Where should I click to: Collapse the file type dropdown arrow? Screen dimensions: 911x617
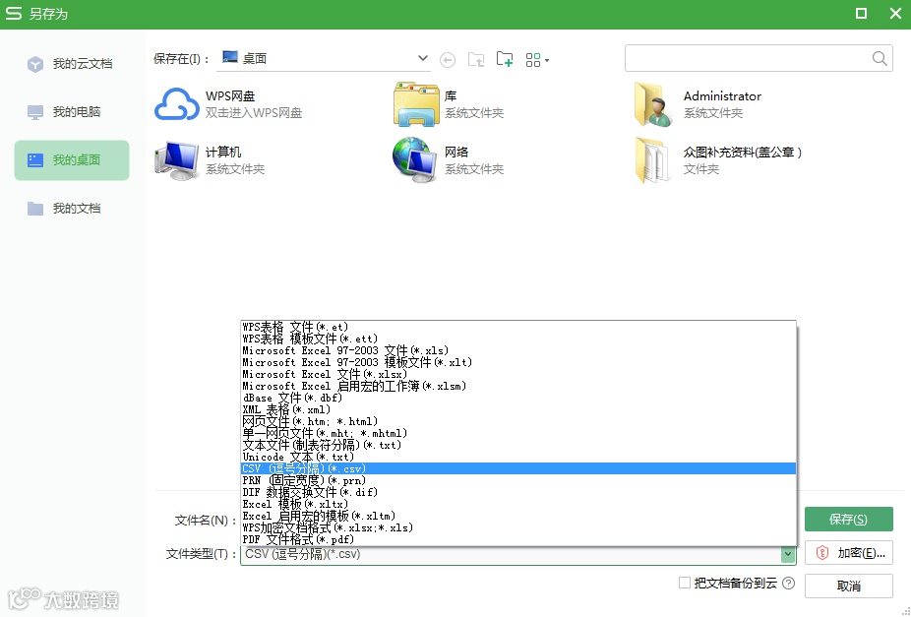788,554
